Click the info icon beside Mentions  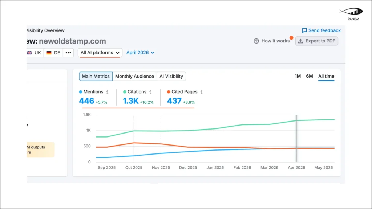[x=107, y=92]
